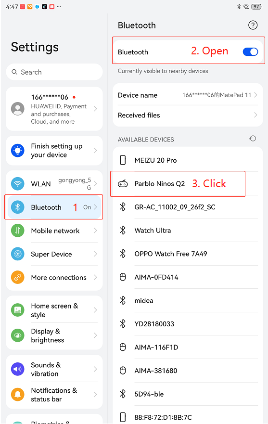Pair with YD28180033
Screen dimensions: 268x424
click(188, 324)
